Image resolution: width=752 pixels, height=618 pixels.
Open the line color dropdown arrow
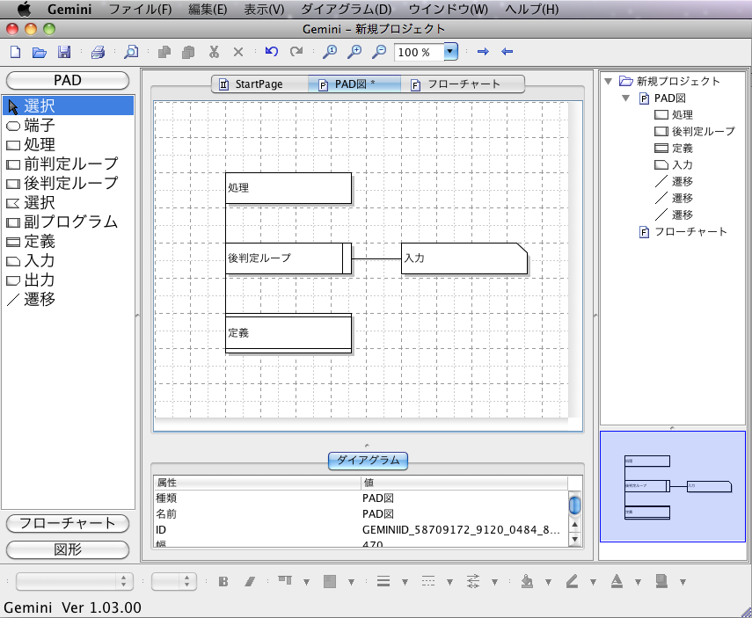tap(593, 582)
